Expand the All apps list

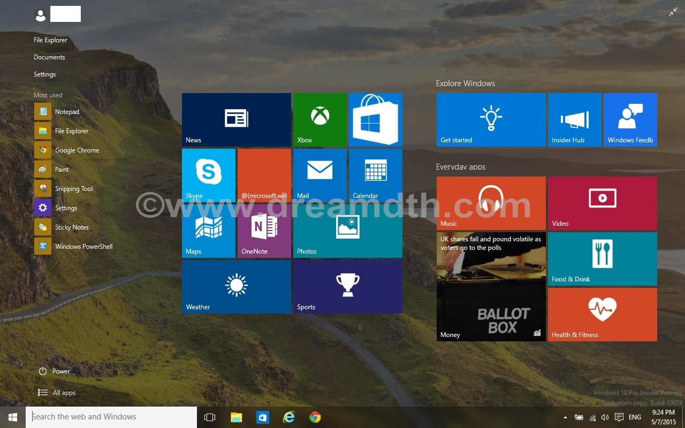coord(57,393)
